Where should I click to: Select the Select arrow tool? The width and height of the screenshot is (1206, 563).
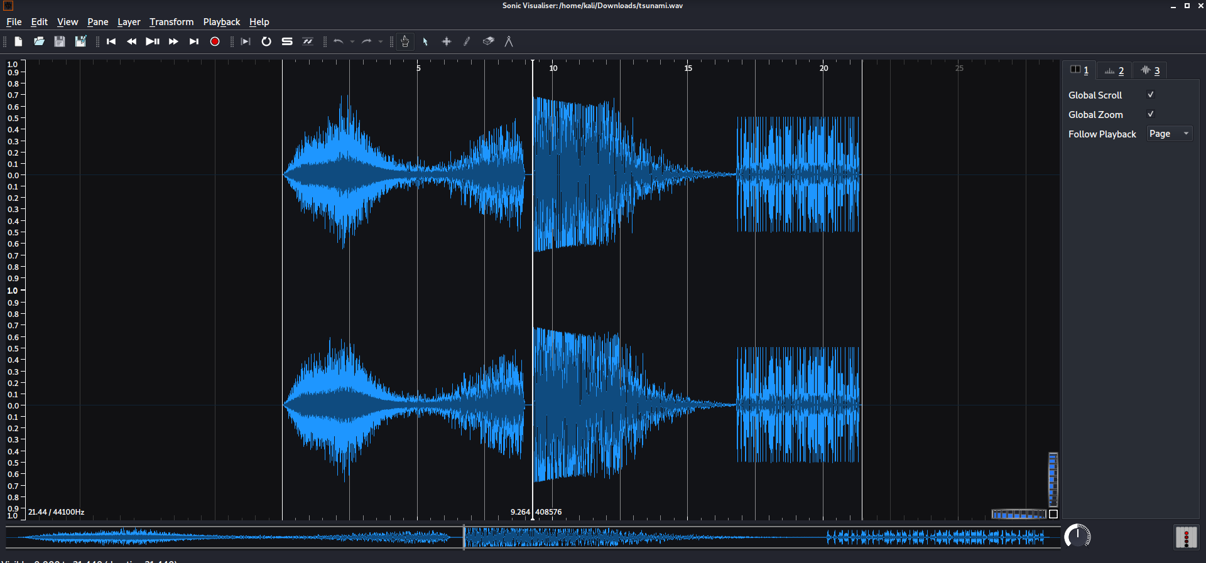pyautogui.click(x=426, y=41)
